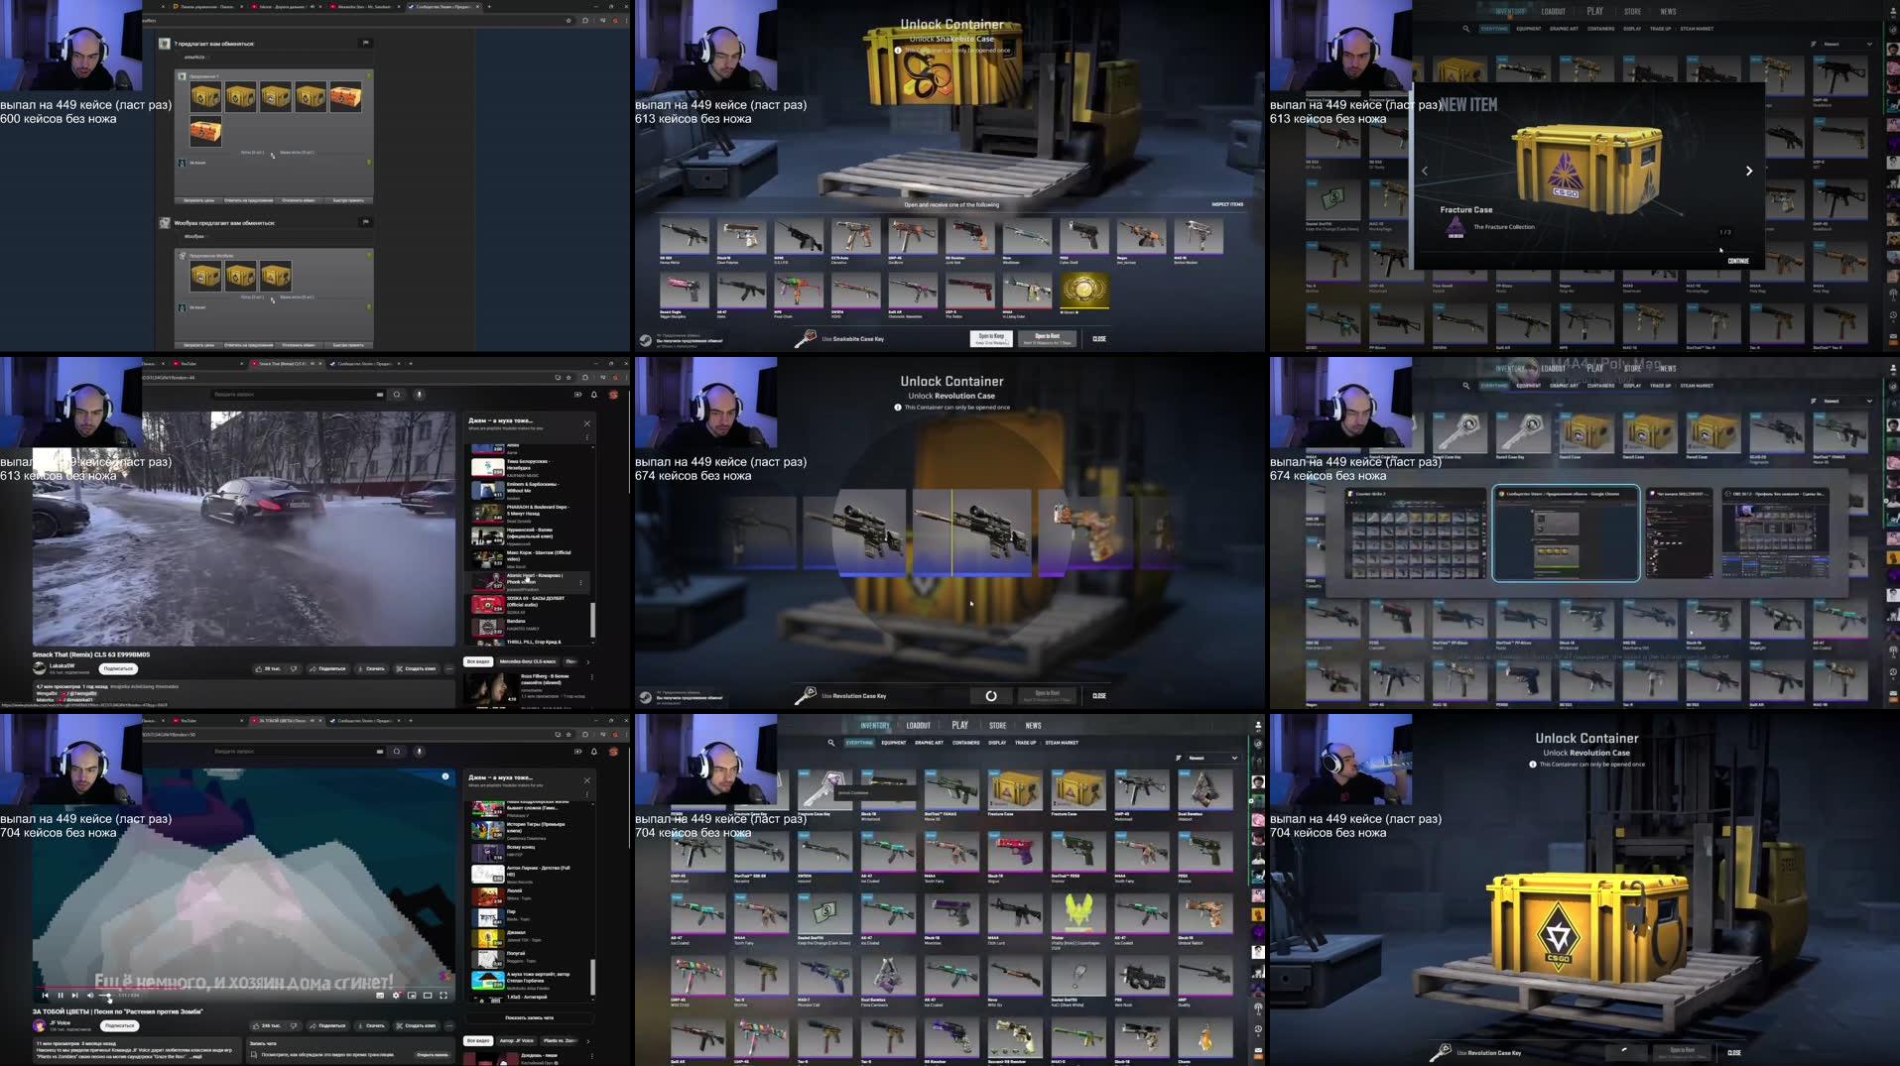Click Steam notification icon on Snakebite screen
The width and height of the screenshot is (1900, 1066).
(x=645, y=339)
